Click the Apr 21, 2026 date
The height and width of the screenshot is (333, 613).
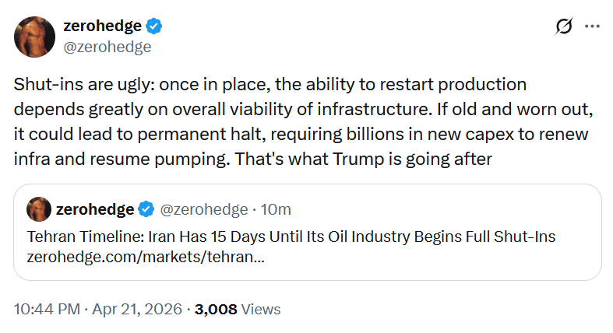[139, 309]
